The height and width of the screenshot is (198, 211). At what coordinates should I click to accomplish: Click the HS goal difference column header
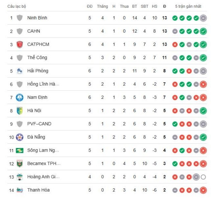pos(154,6)
